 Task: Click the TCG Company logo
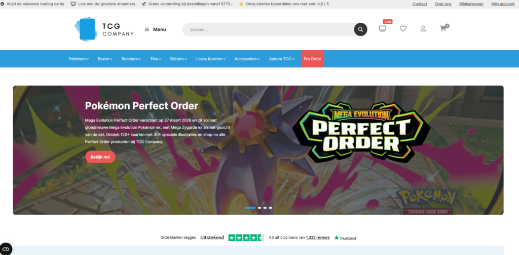104,29
